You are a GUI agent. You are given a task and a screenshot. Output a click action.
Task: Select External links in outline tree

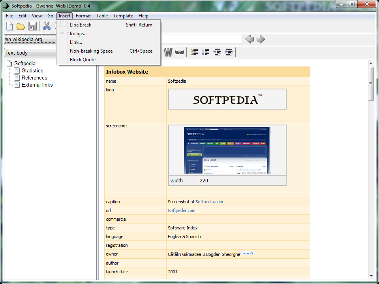37,85
